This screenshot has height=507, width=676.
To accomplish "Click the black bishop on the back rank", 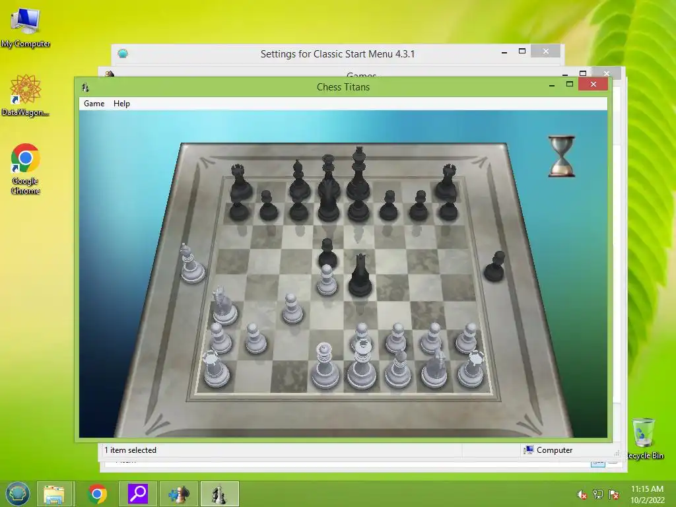I will click(298, 180).
